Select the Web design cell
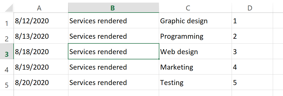This screenshot has height=96, width=283. [195, 52]
